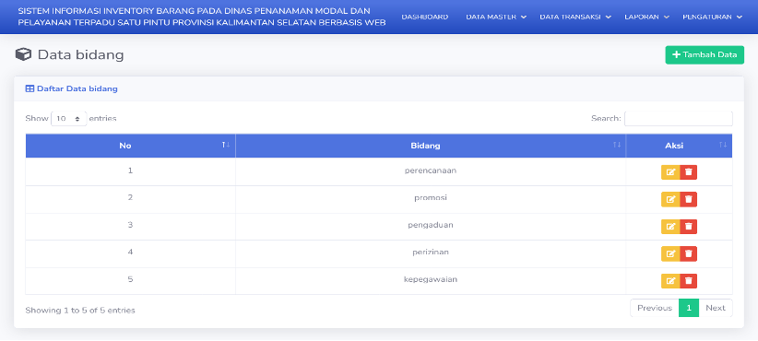Sort table by No column
The image size is (758, 341).
click(x=131, y=146)
